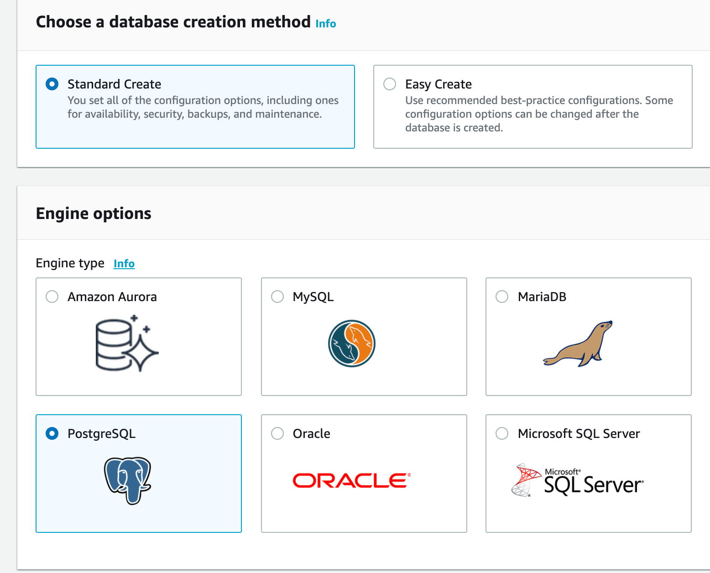
Task: Choose the Microsoft SQL Server radio button
Action: point(502,433)
